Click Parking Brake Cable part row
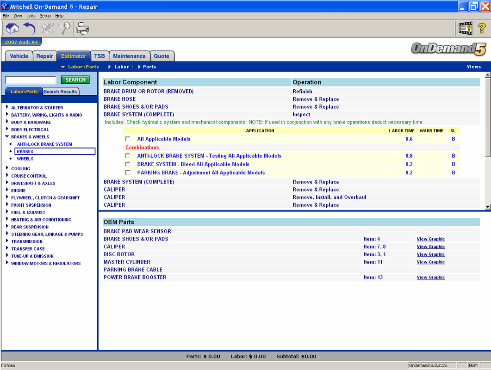Viewport: 491px width, 370px height. [292, 270]
